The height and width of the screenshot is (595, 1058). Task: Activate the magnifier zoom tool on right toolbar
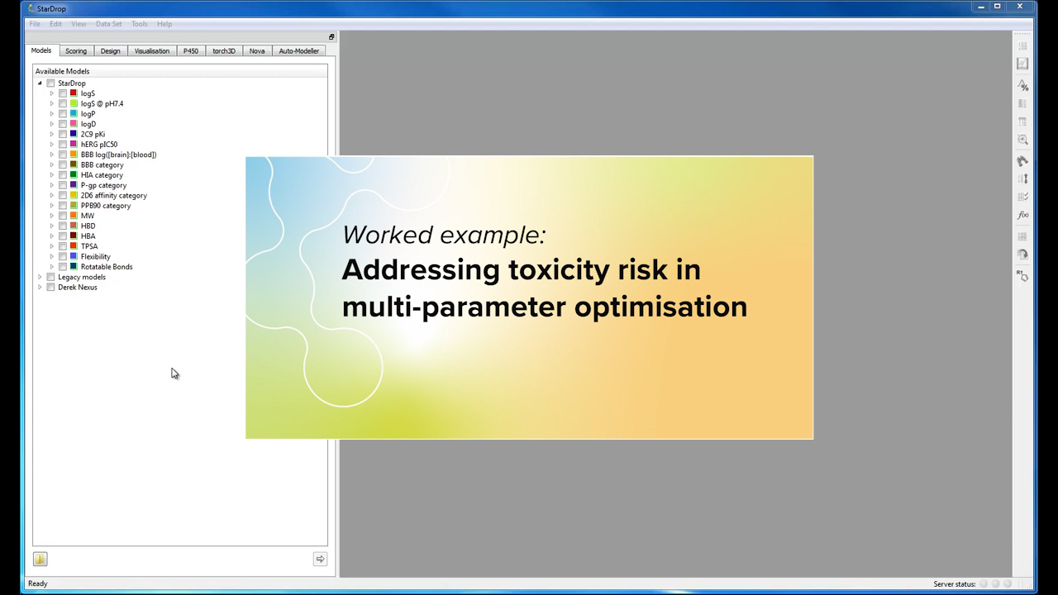[x=1022, y=138]
